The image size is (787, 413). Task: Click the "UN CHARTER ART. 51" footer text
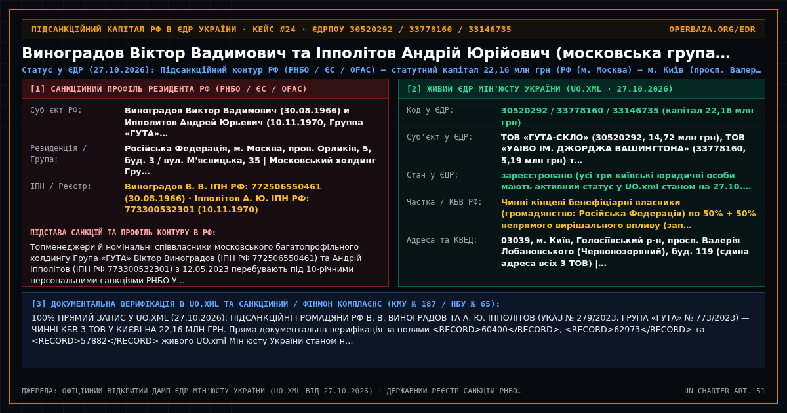point(725,391)
